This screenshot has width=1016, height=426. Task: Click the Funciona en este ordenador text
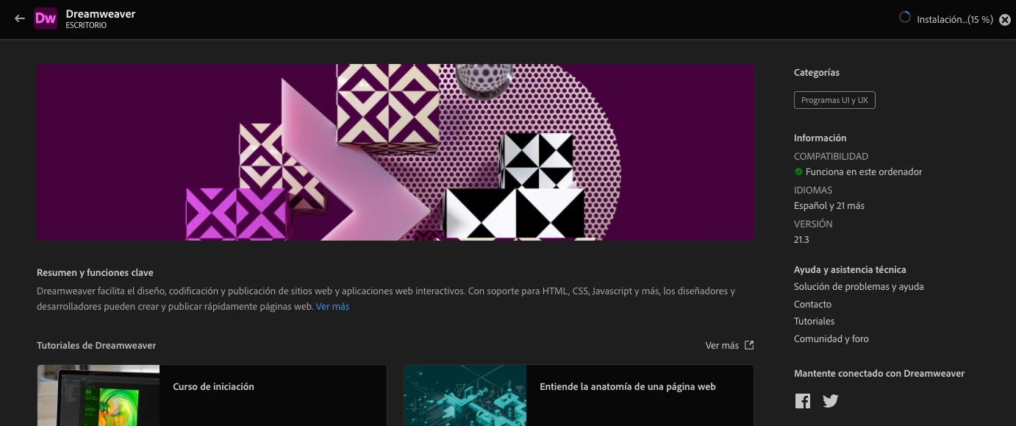point(864,172)
